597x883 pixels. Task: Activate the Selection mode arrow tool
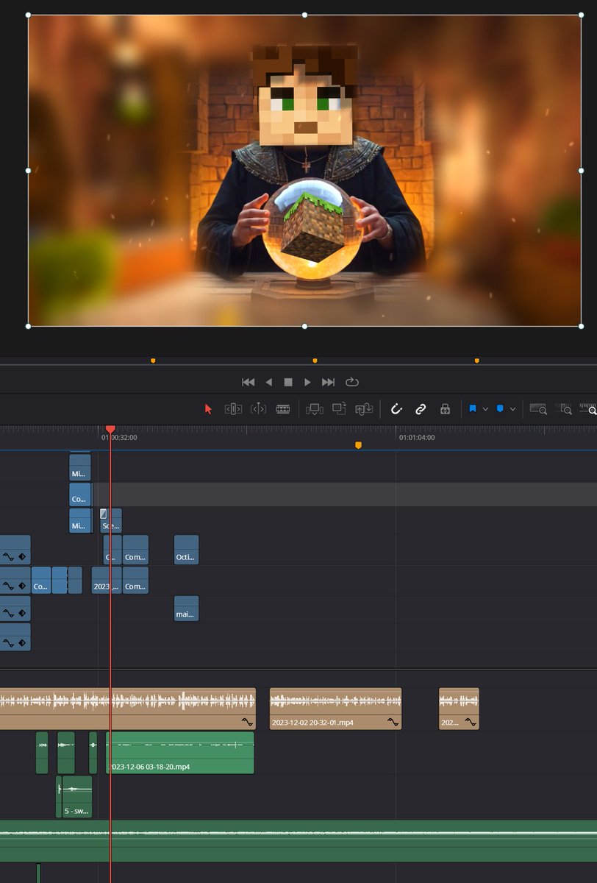click(208, 409)
